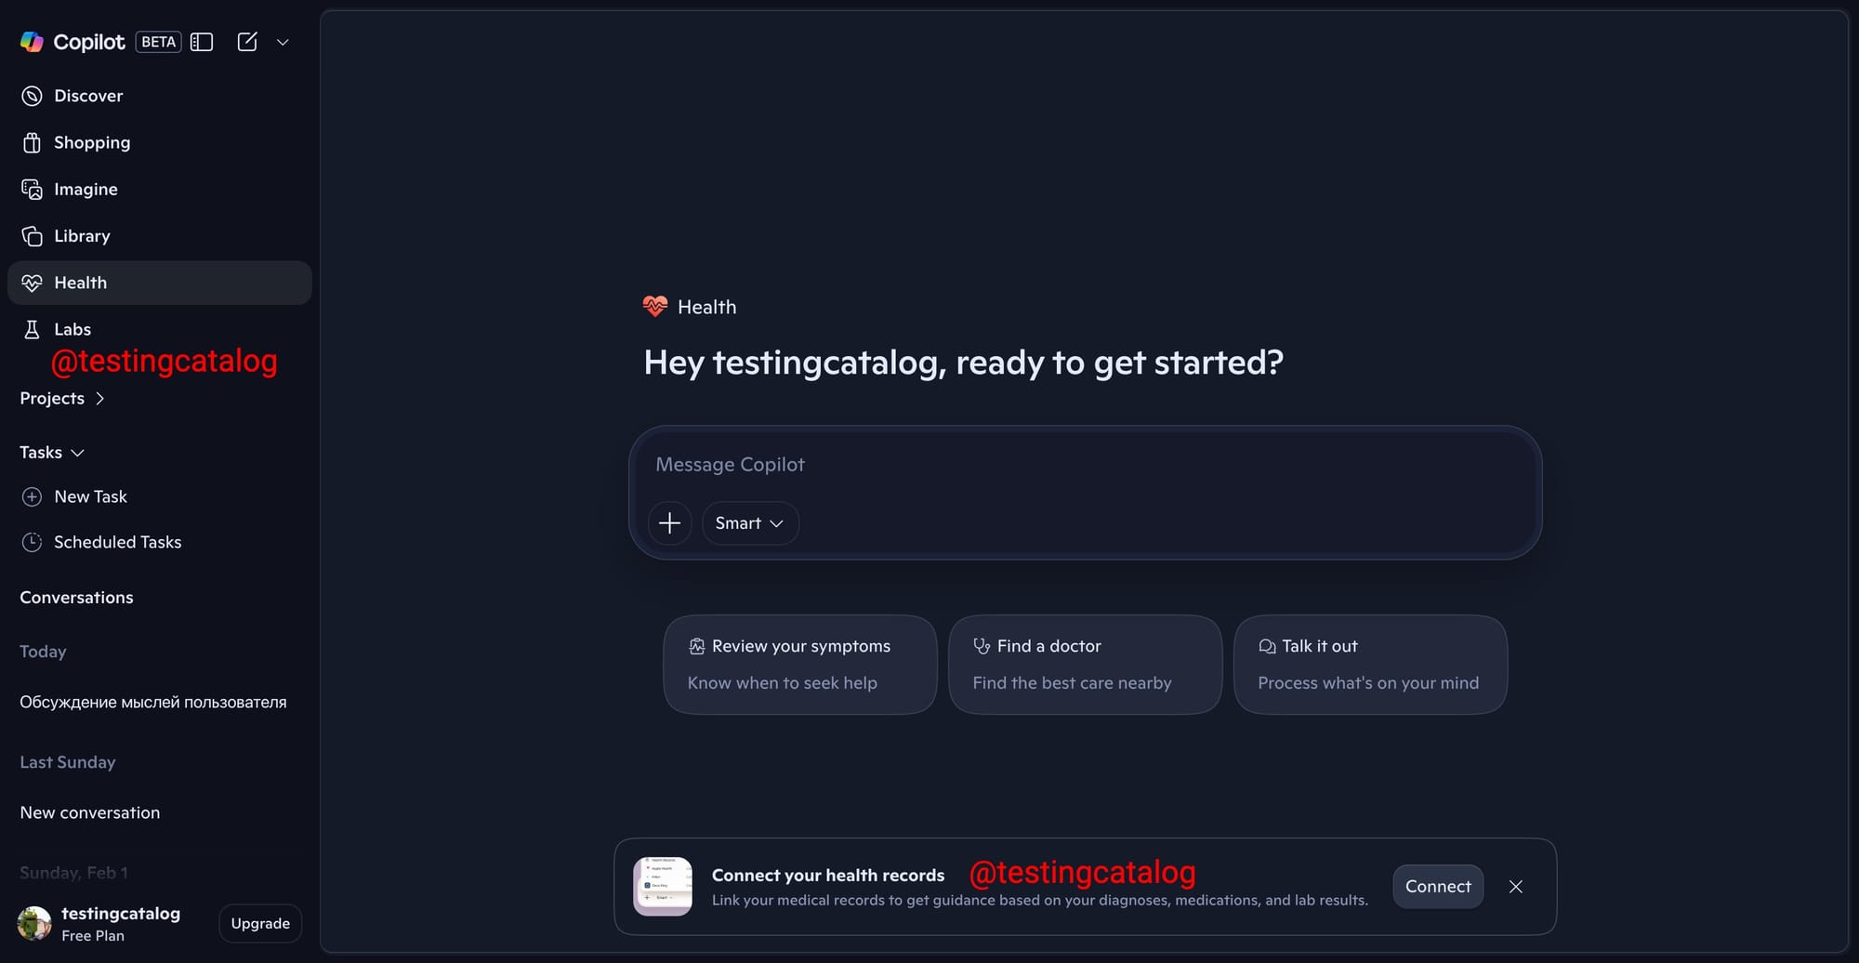The height and width of the screenshot is (963, 1859).
Task: Dismiss the Connect your health records banner
Action: [x=1515, y=887]
